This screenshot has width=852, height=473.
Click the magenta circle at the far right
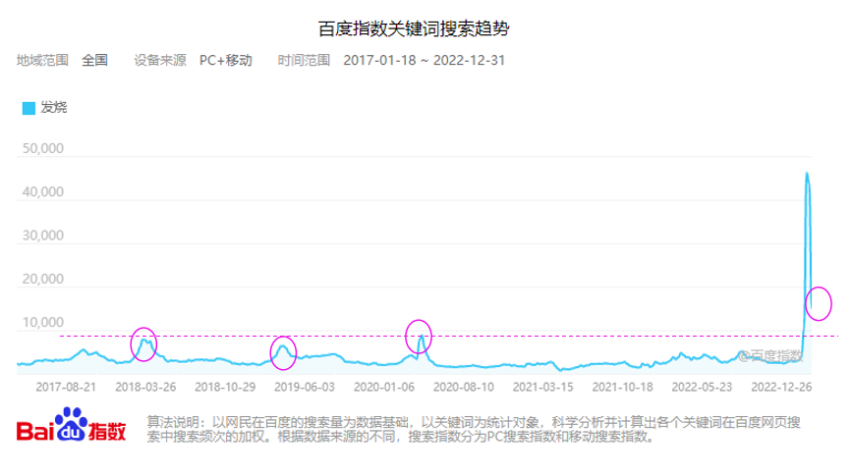coord(819,304)
